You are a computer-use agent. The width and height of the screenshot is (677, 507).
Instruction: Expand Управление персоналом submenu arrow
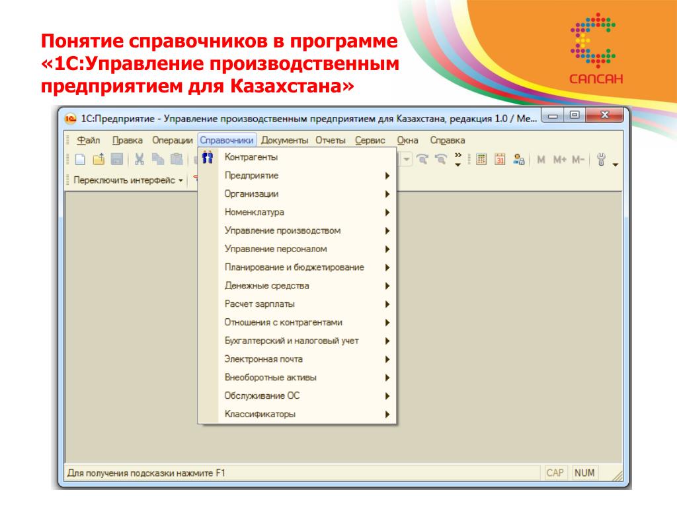point(387,249)
